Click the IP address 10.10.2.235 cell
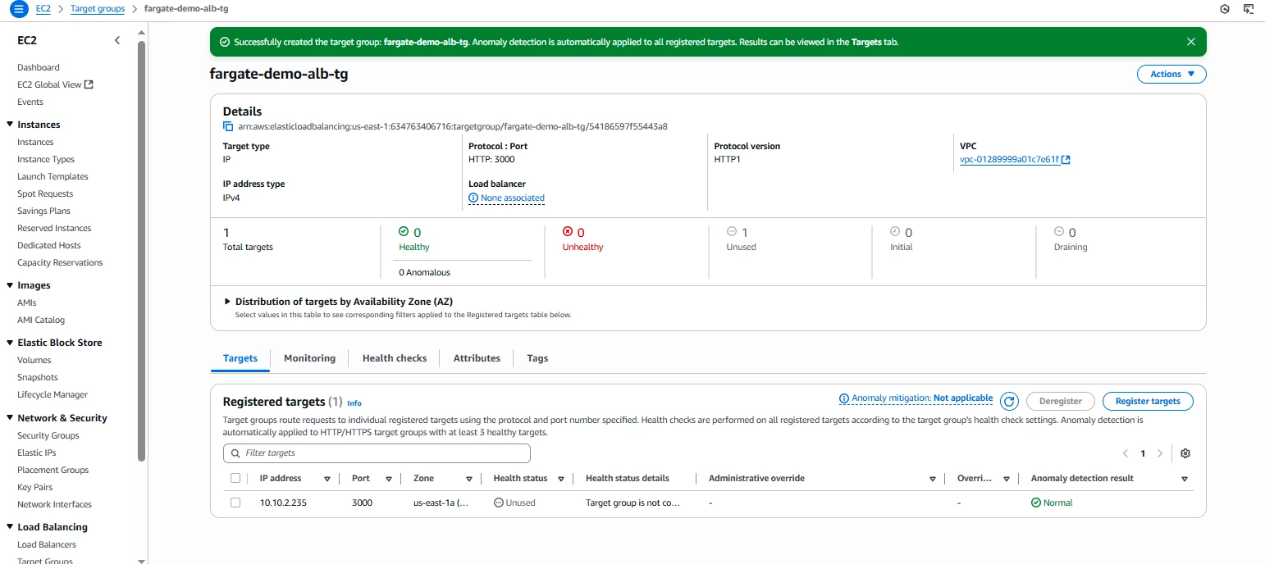 pyautogui.click(x=283, y=503)
